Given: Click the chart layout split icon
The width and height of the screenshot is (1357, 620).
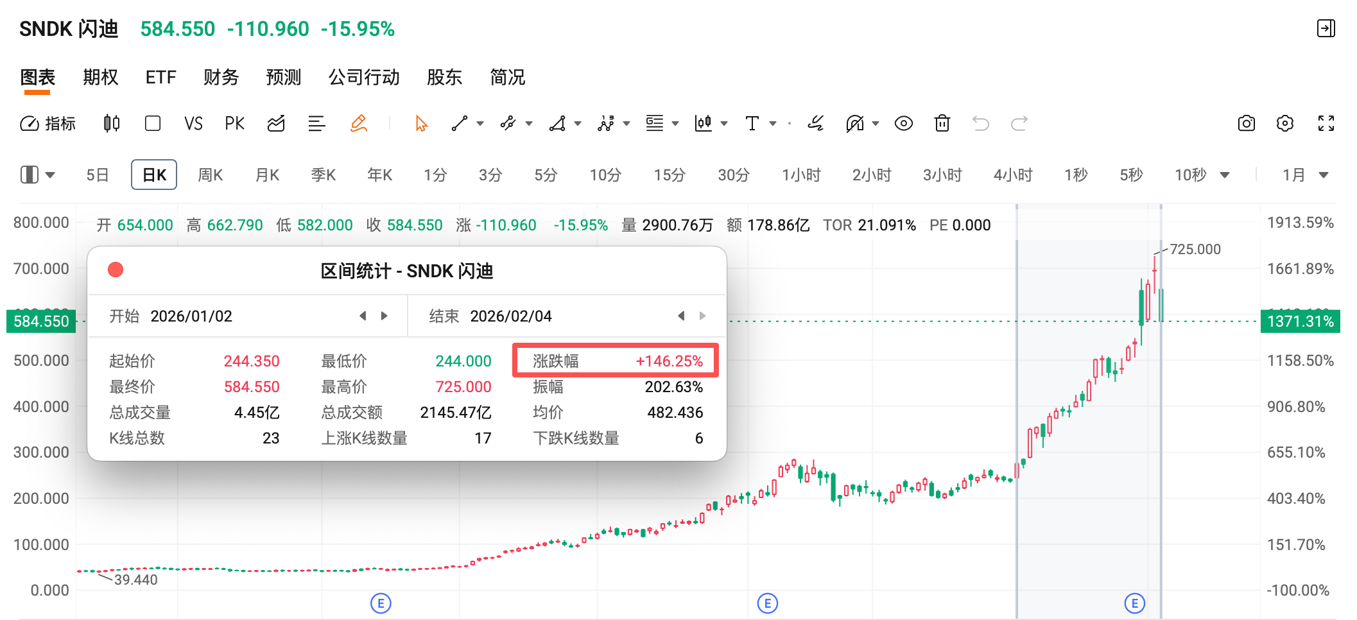Looking at the screenshot, I should click(30, 175).
